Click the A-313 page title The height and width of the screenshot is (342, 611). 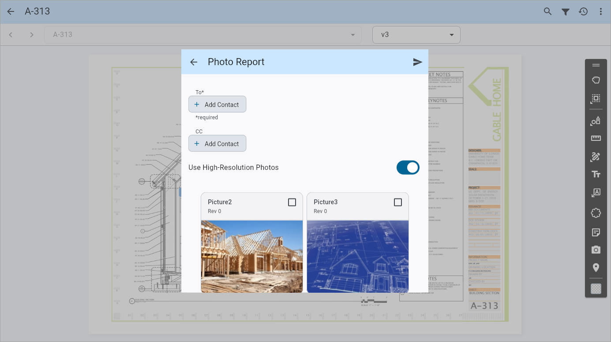coord(37,11)
